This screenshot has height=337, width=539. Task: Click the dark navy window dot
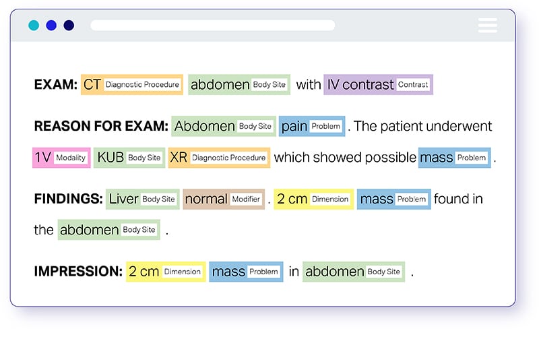69,26
